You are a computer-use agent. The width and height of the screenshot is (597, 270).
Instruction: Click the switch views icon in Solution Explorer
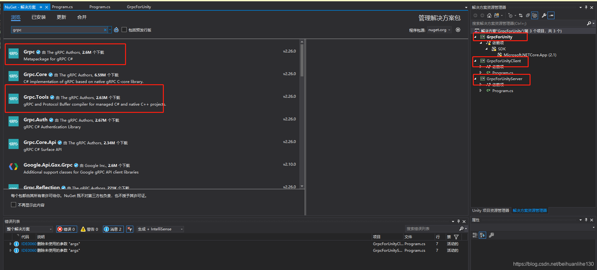(x=497, y=15)
